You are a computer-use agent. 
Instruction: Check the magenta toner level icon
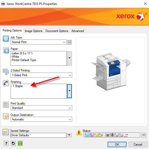point(92,135)
